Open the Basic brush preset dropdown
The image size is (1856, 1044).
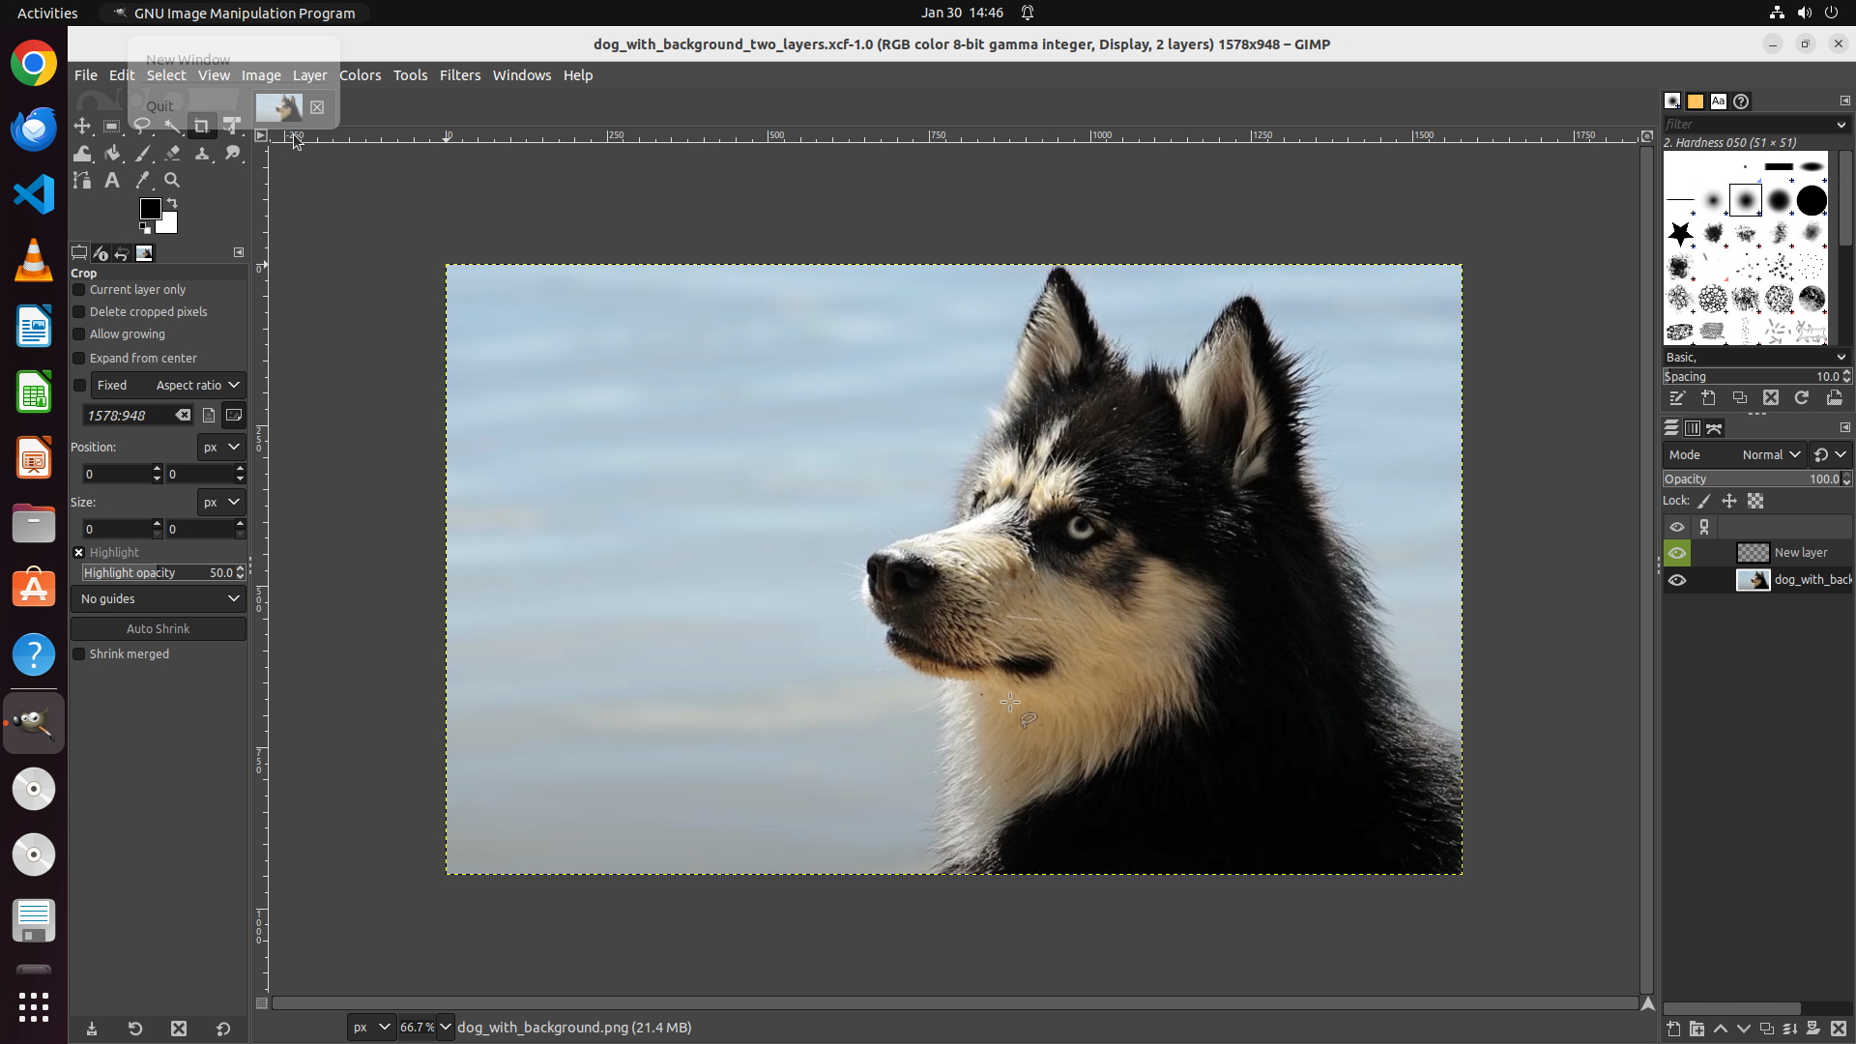pyautogui.click(x=1755, y=358)
